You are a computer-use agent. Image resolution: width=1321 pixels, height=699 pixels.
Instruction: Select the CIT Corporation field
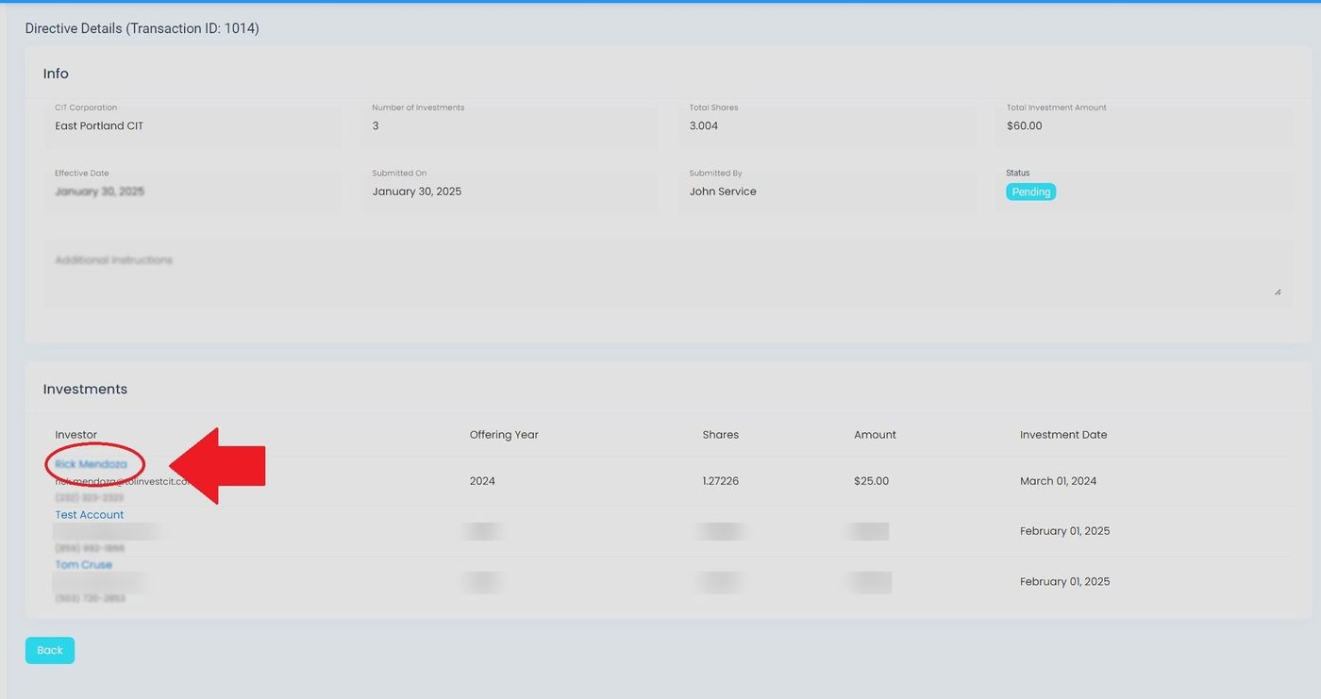192,125
